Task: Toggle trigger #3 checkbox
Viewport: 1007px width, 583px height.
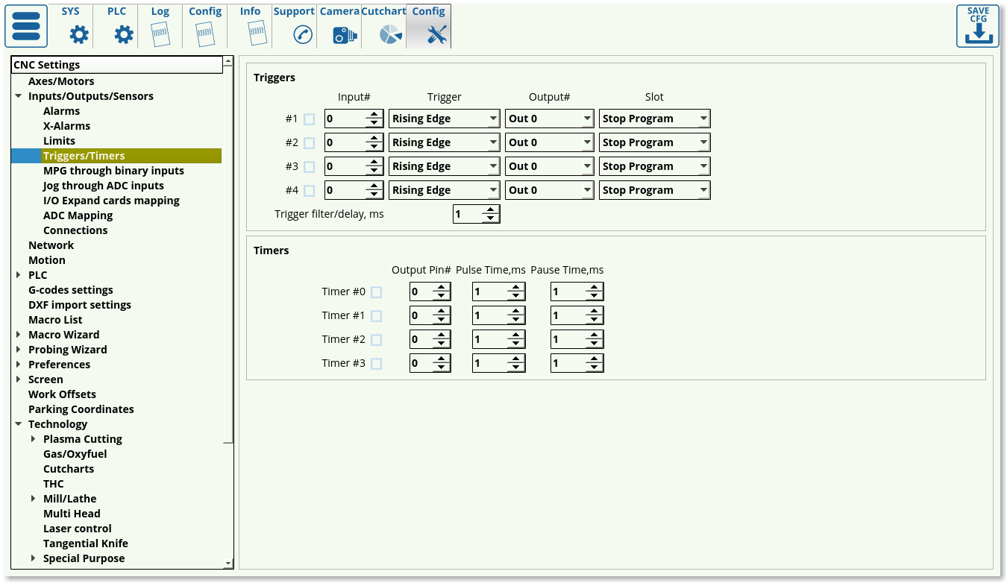Action: [x=310, y=167]
